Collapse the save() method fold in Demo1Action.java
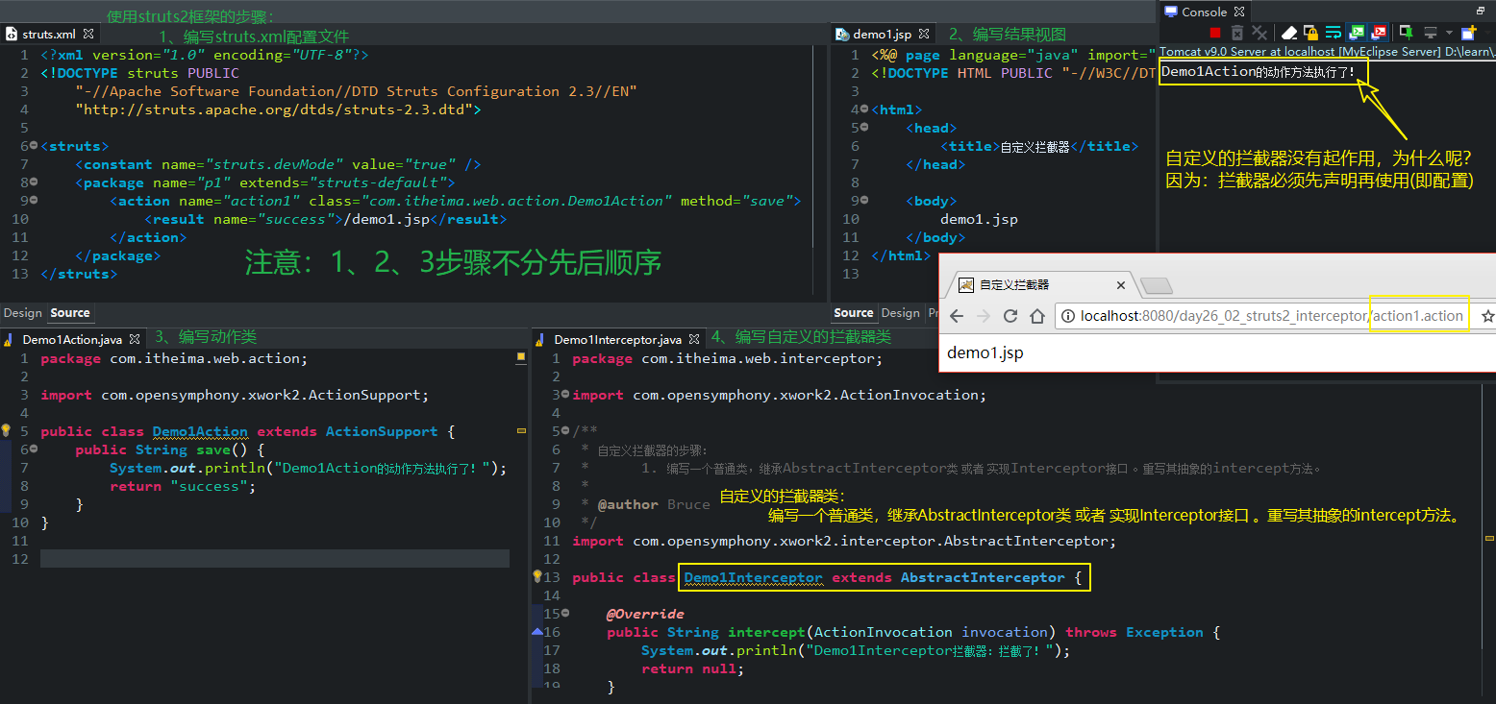Image resolution: width=1496 pixels, height=704 pixels. click(x=34, y=449)
